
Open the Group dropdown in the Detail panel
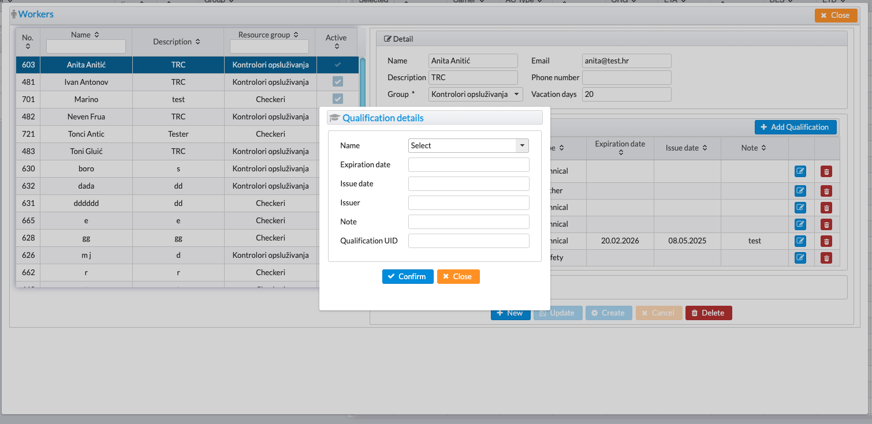[475, 94]
